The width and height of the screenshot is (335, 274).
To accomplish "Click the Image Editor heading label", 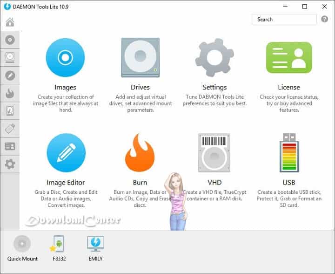I will point(66,183).
